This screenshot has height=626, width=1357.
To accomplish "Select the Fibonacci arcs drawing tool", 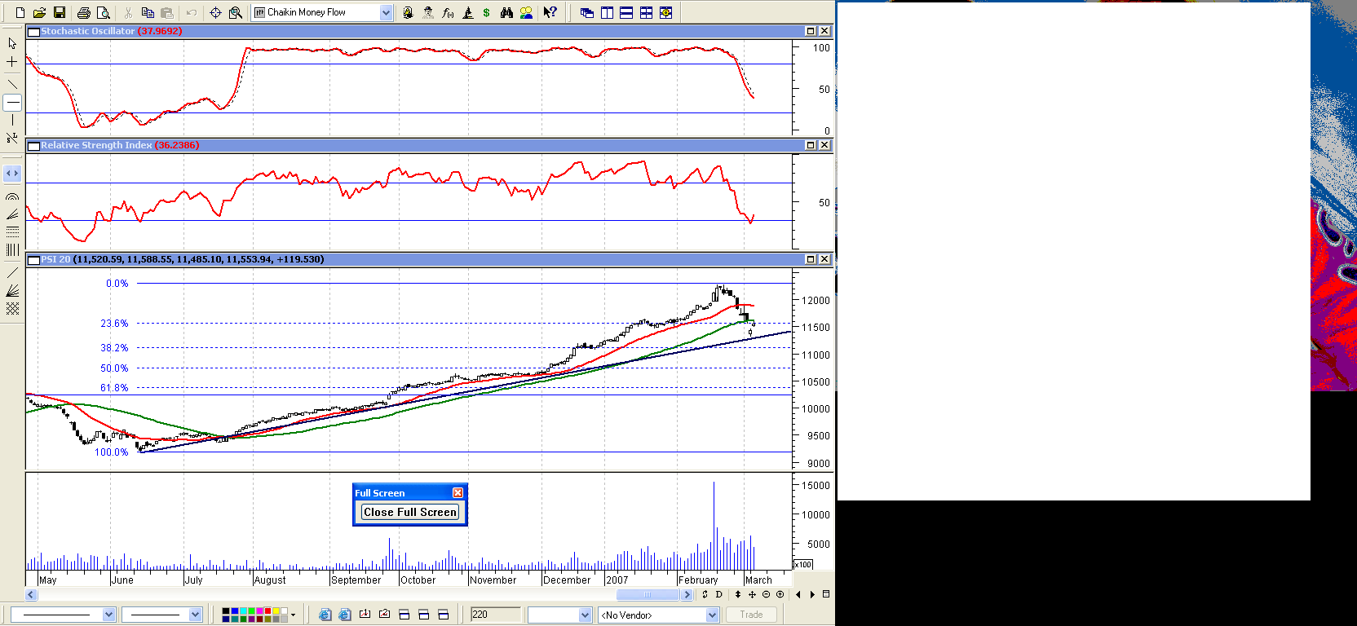I will pyautogui.click(x=12, y=196).
